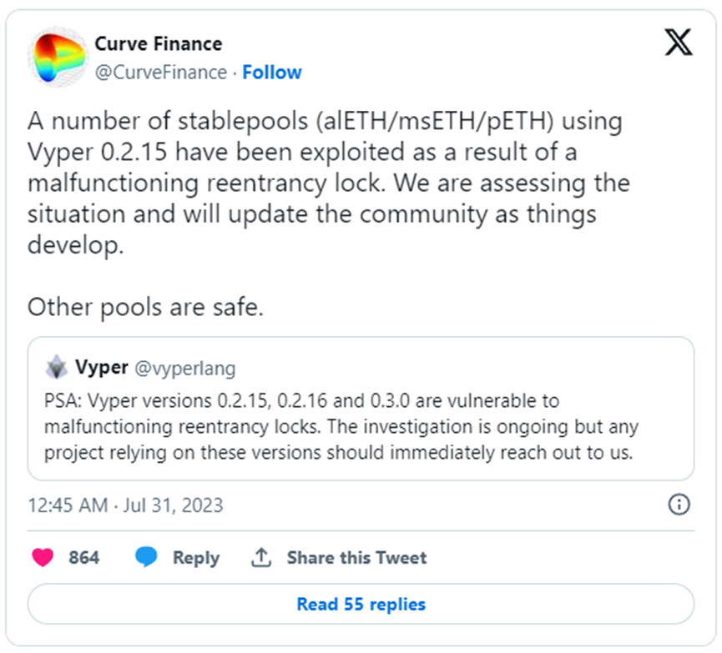Open the Vyper quoted account name
The image size is (722, 653).
pyautogui.click(x=102, y=367)
